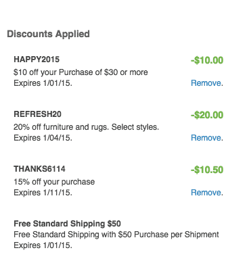The image size is (251, 265).
Task: Select the HAPPY2015 coupon code label
Action: tap(37, 59)
